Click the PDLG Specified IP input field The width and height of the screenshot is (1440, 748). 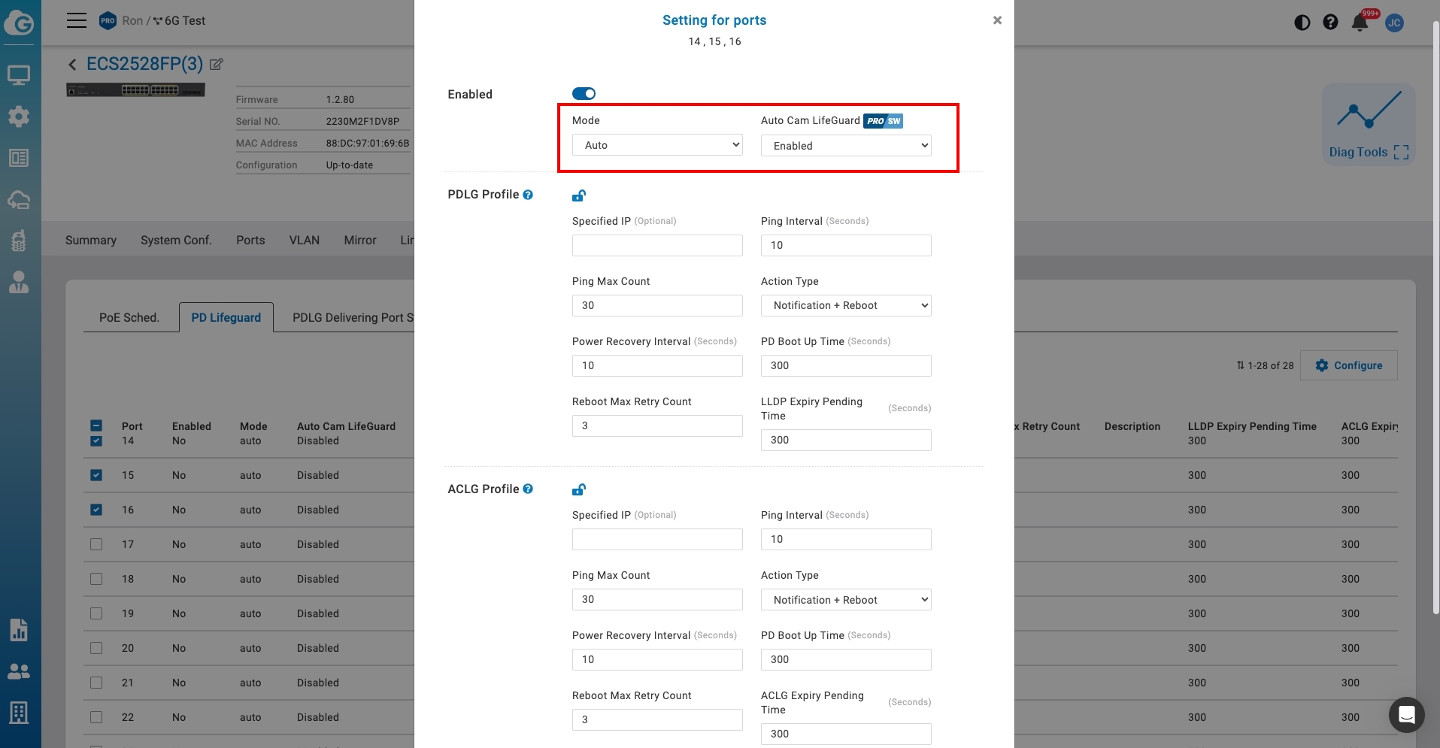(657, 245)
